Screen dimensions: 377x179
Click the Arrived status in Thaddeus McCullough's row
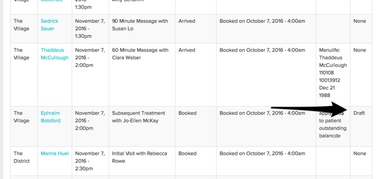click(187, 50)
